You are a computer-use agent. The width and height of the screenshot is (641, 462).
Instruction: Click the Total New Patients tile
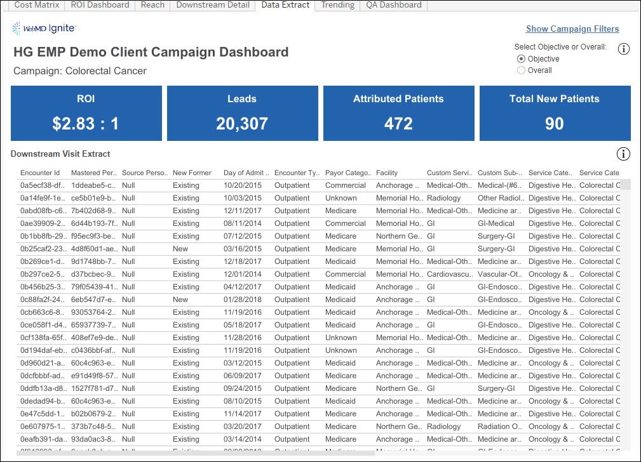[x=554, y=114]
